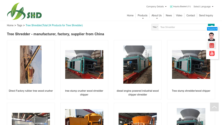Click the Home breadcrumb link
Viewport: 222px width, 125px height.
[10, 25]
